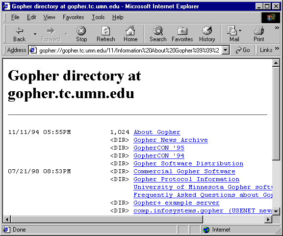Open comp.infosystems.gopher USENET link

click(x=203, y=210)
